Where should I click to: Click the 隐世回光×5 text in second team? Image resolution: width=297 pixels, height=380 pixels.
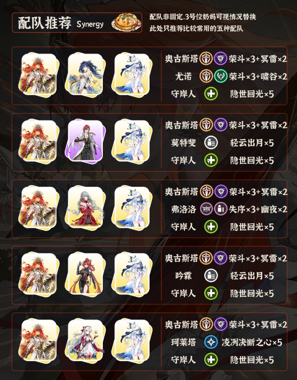click(252, 160)
